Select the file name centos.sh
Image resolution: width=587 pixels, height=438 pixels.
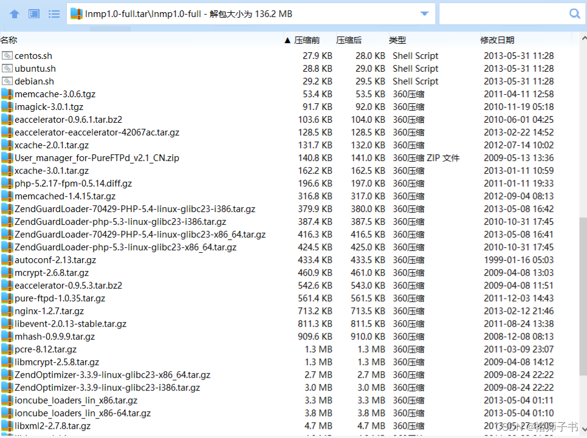(33, 56)
